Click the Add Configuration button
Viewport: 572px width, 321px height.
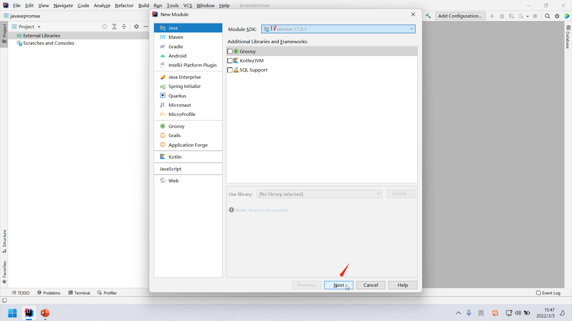[x=460, y=16]
